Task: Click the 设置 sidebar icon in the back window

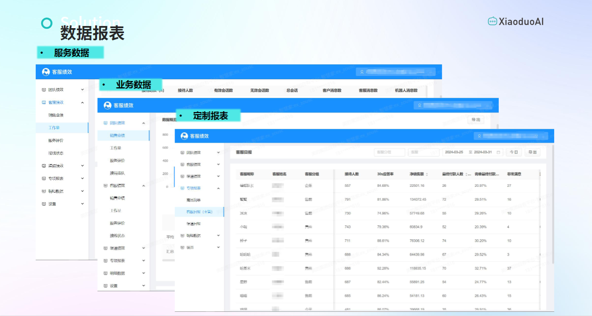Action: tap(44, 204)
